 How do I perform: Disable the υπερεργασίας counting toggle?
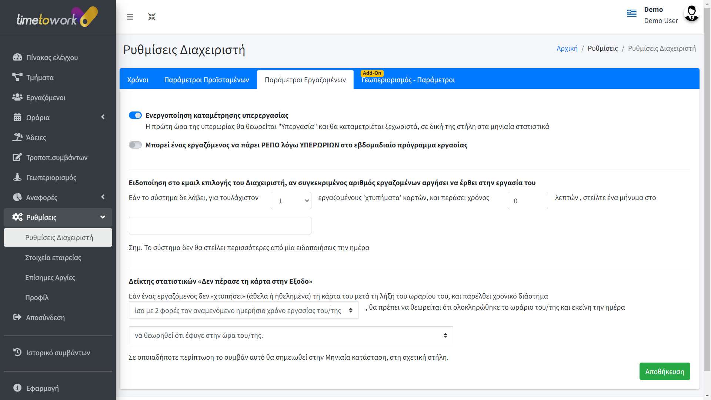(135, 115)
